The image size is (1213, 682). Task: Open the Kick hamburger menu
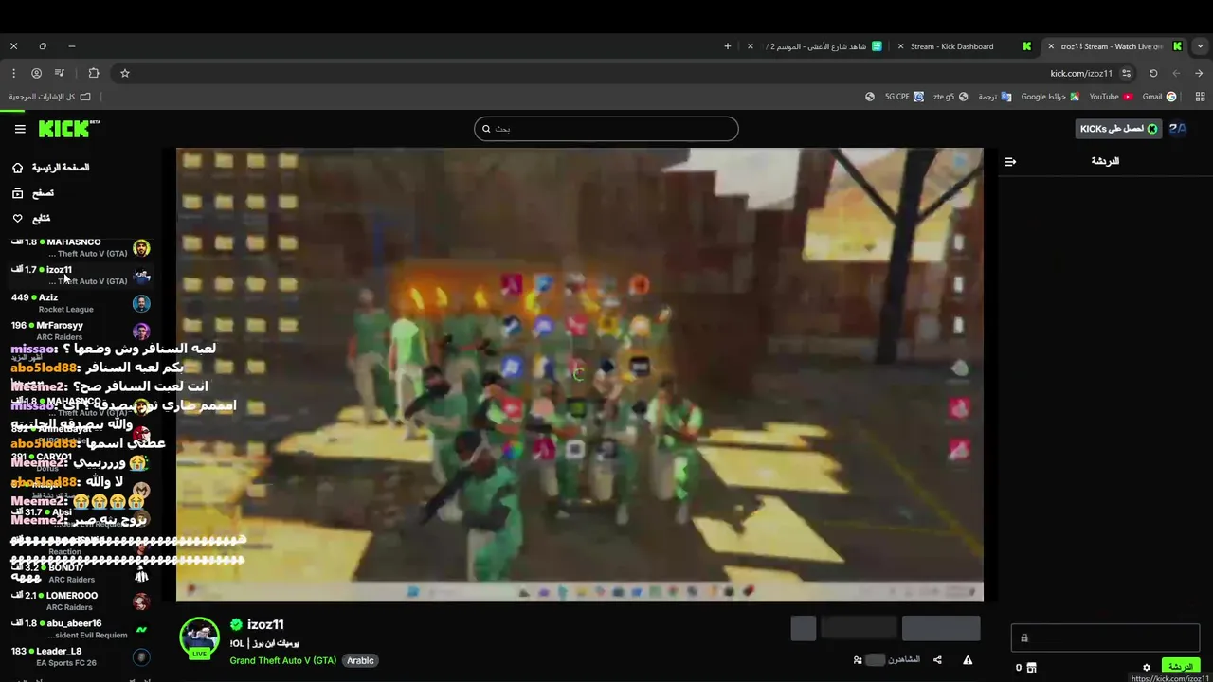(x=20, y=129)
